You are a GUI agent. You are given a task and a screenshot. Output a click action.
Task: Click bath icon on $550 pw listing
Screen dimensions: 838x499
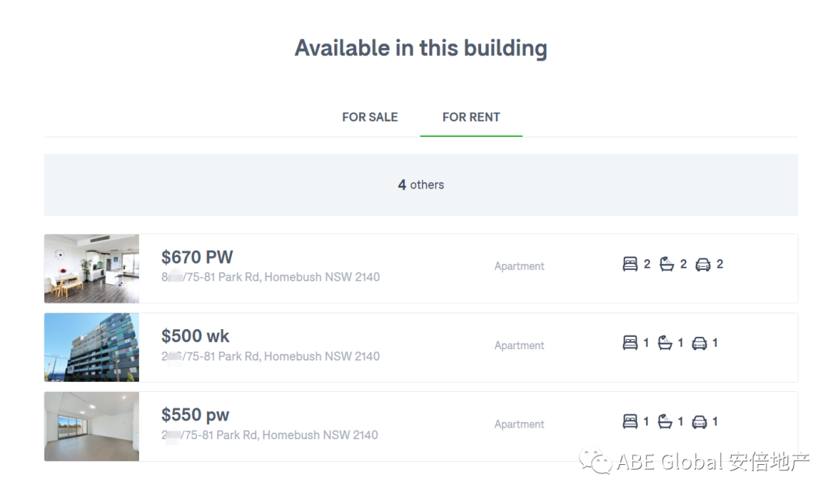pyautogui.click(x=665, y=422)
